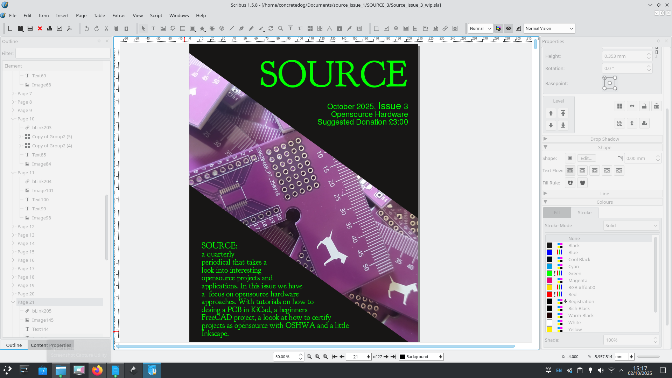Toggle edit in preview mode icon
This screenshot has height=378, width=672.
(518, 28)
